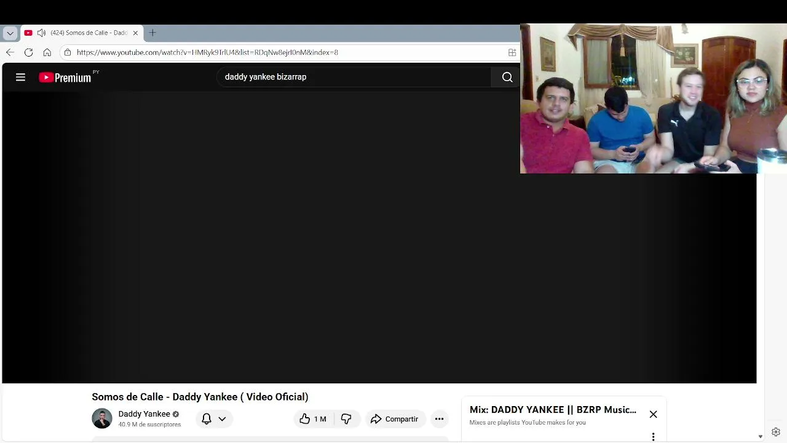
Task: Open mix playlist options three-dot menu
Action: pyautogui.click(x=653, y=437)
